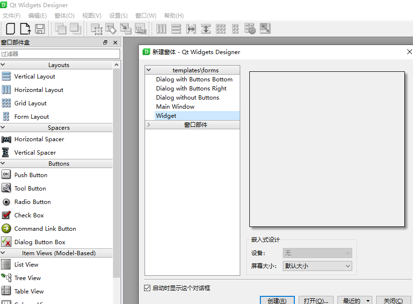Open the 帮助(H) menu
The image size is (413, 304).
[174, 15]
